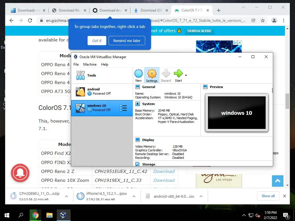Click Got it in tab group tooltip
Viewport: 295px width, 221px height.
click(x=97, y=41)
